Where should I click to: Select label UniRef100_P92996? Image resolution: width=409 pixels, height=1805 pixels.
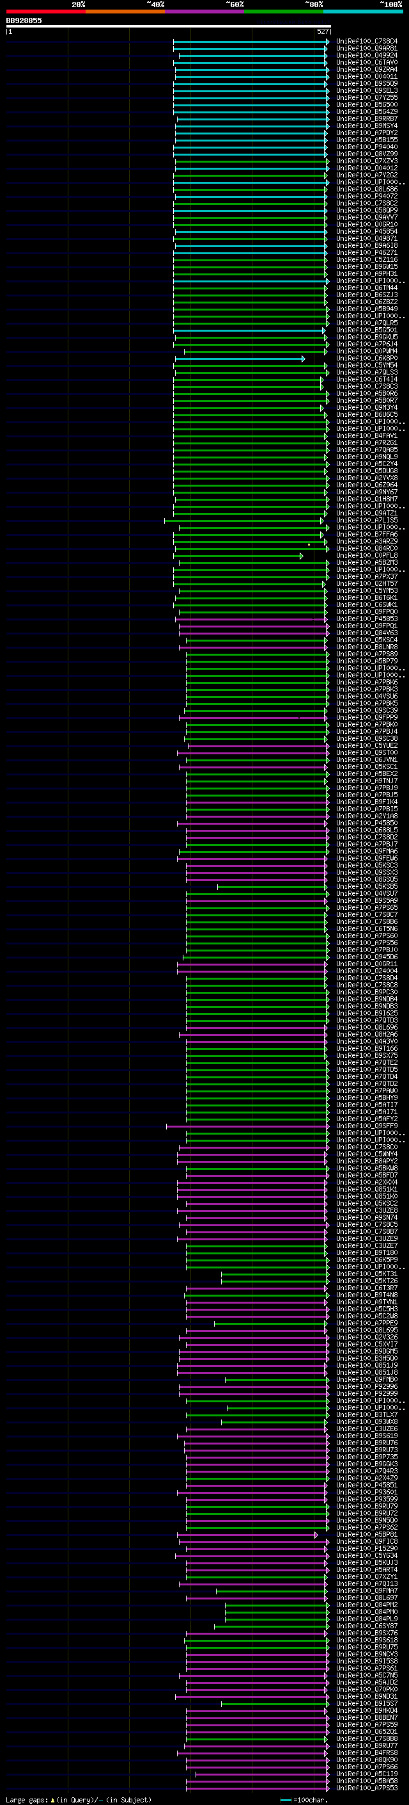[x=366, y=1387]
